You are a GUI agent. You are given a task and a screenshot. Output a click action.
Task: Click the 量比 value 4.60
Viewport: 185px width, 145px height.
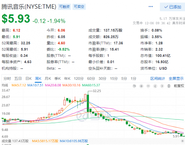(61, 43)
